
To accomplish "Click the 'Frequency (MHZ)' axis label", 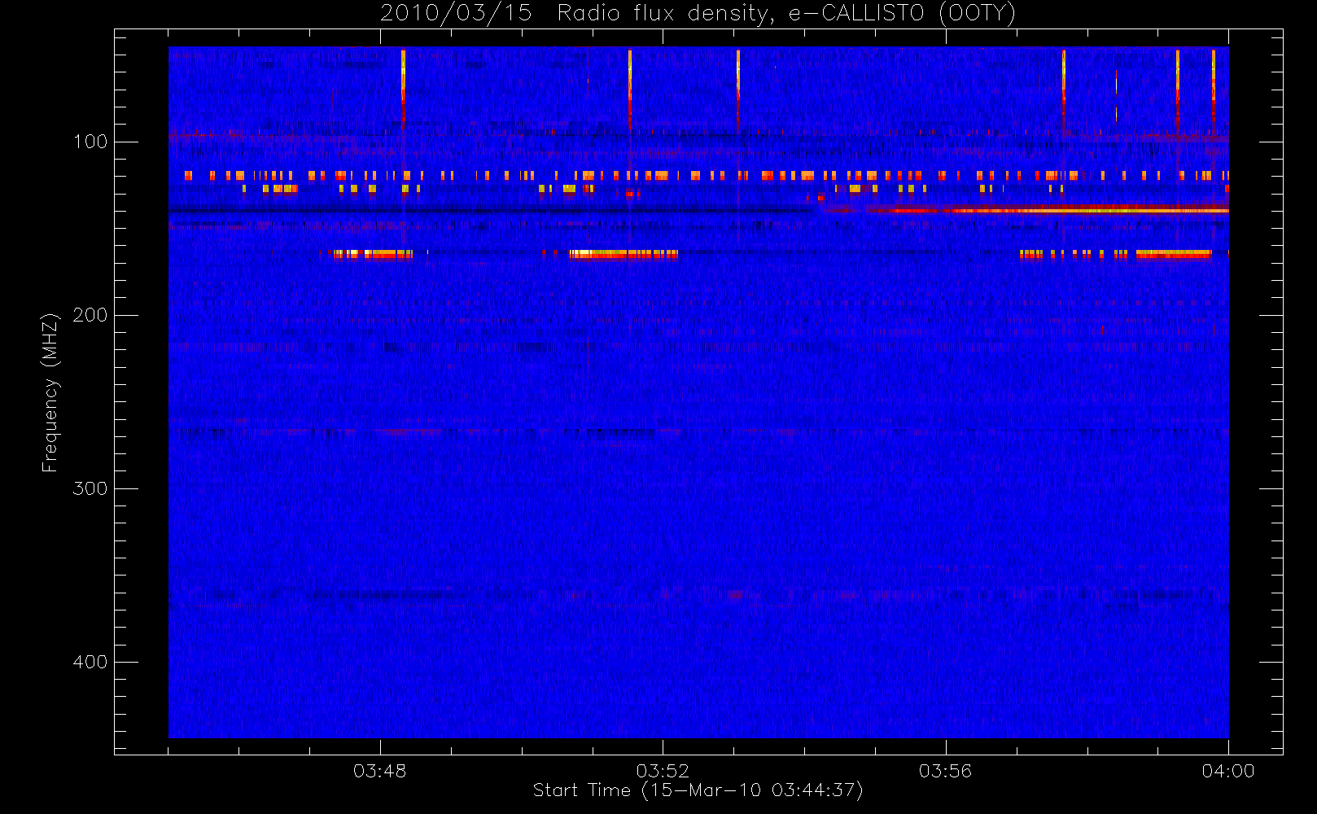I will (x=50, y=392).
